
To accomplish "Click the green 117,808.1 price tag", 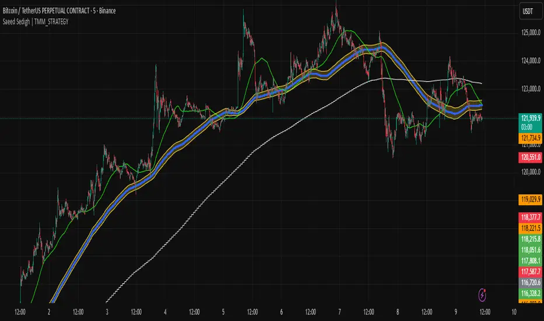I will click(x=531, y=261).
